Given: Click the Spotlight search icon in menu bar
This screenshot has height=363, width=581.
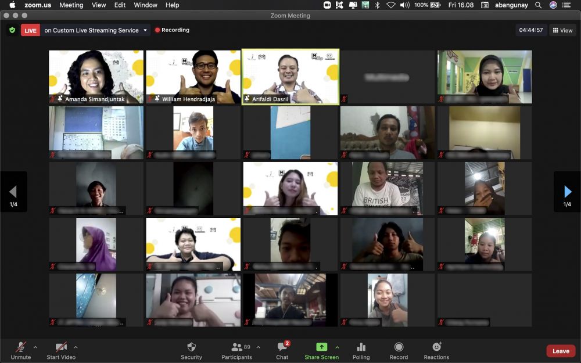Looking at the screenshot, I should tap(539, 5).
